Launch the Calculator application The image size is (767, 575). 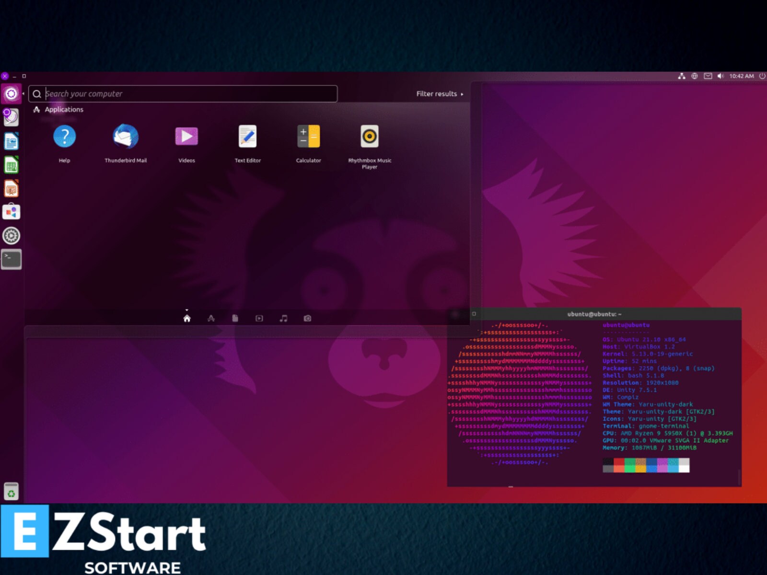308,137
